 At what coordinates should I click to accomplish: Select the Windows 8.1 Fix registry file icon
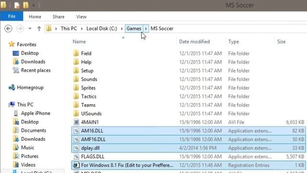click(x=76, y=165)
